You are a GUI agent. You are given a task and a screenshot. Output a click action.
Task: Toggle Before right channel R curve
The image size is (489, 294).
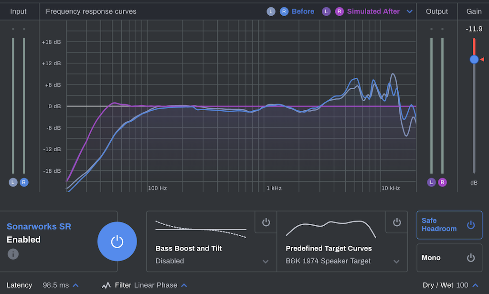(x=284, y=11)
